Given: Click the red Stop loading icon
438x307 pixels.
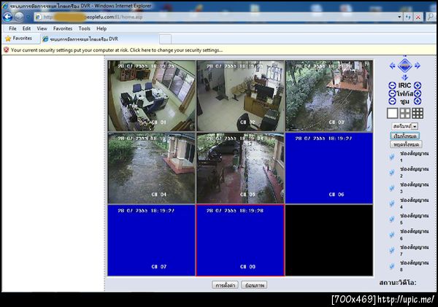Looking at the screenshot, I should [x=418, y=18].
